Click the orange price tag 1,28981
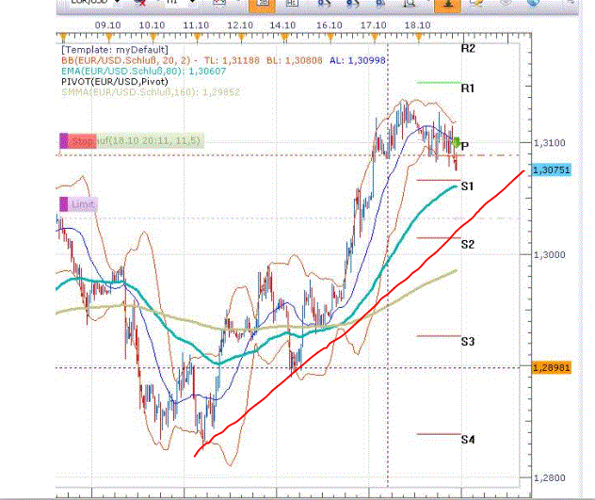 (551, 367)
